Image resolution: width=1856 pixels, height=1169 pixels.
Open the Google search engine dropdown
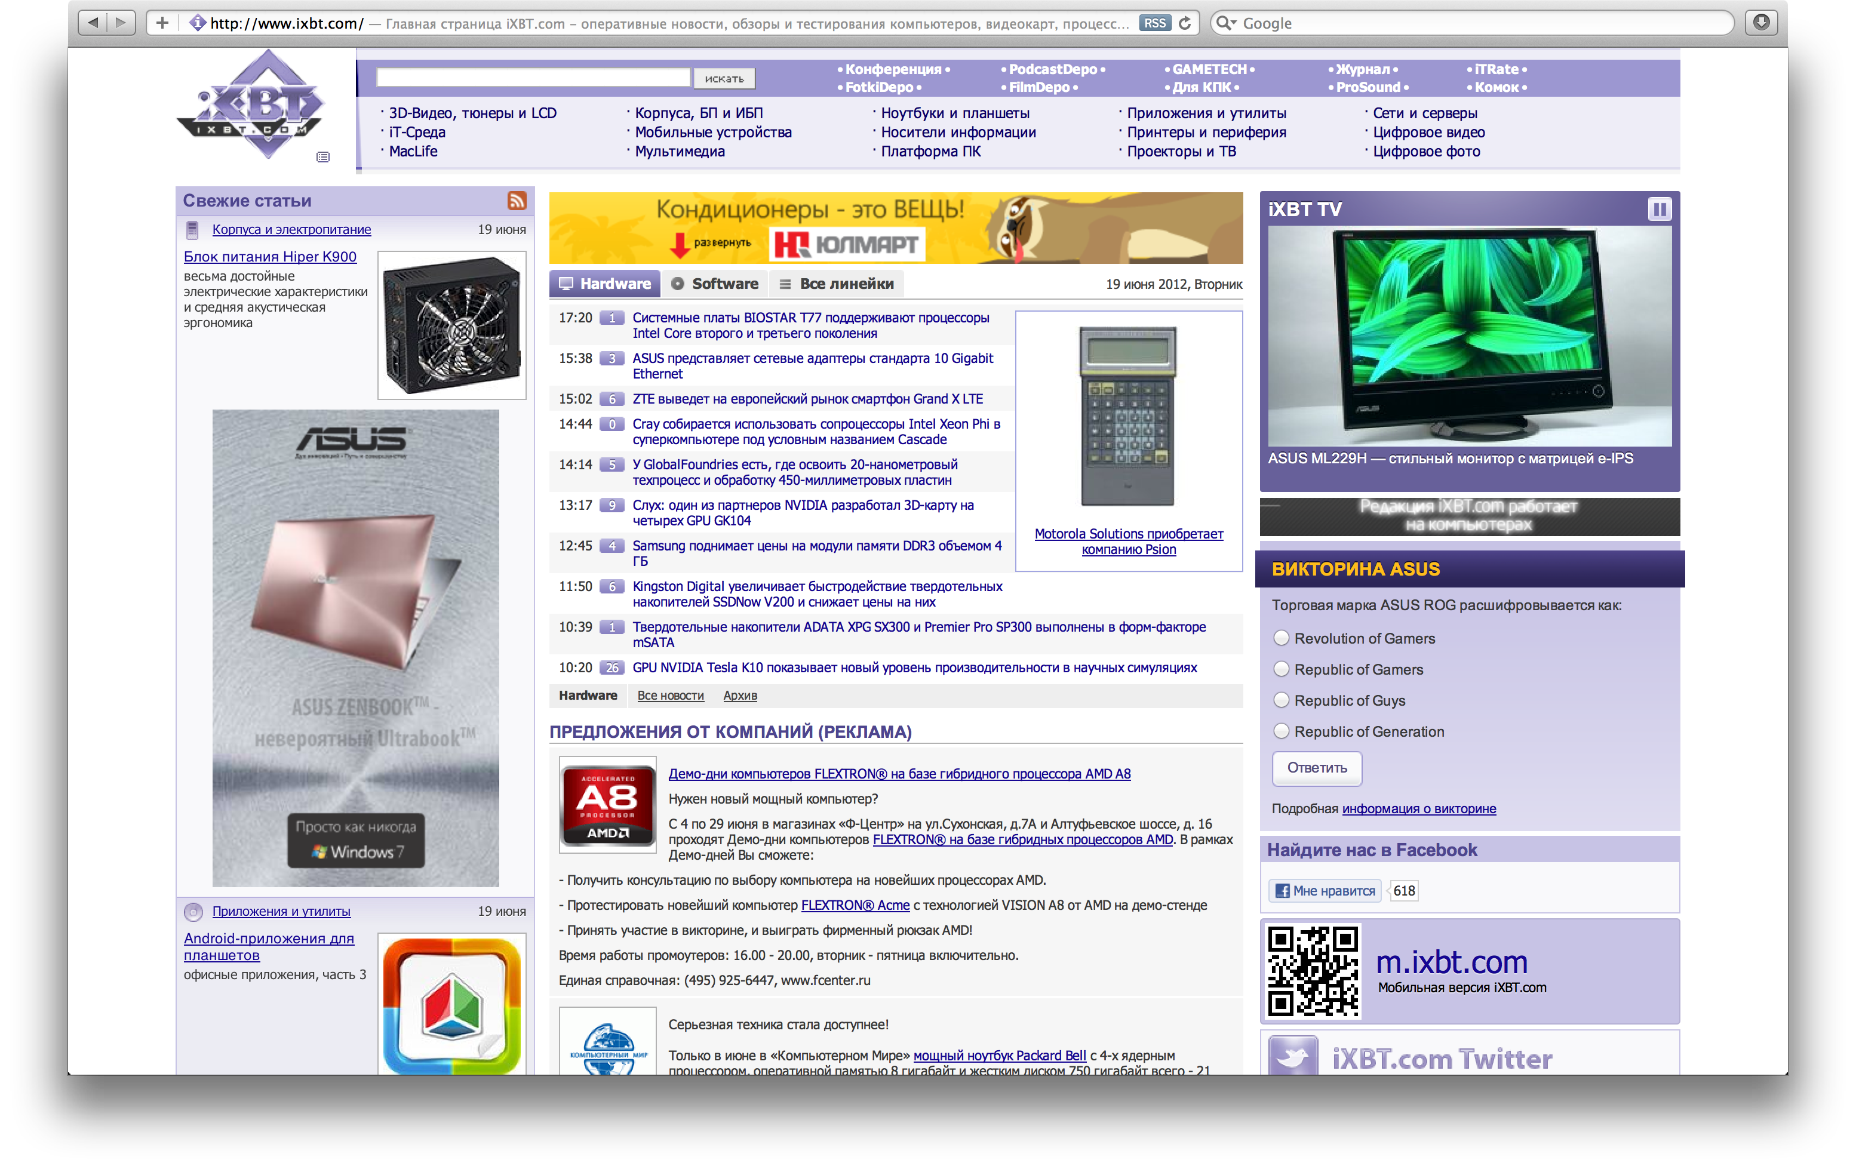tap(1224, 23)
